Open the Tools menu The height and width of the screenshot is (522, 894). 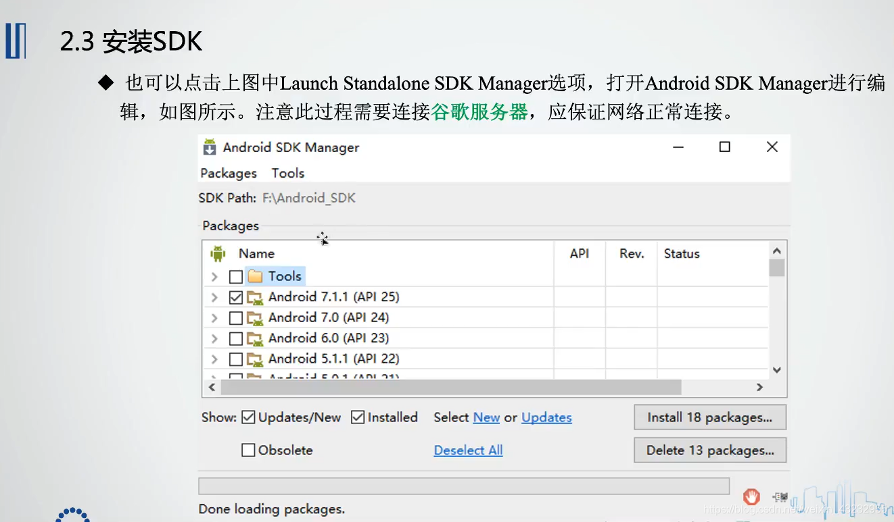288,173
